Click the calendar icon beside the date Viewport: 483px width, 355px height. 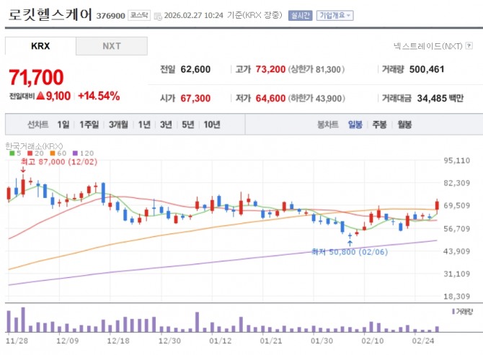click(158, 17)
